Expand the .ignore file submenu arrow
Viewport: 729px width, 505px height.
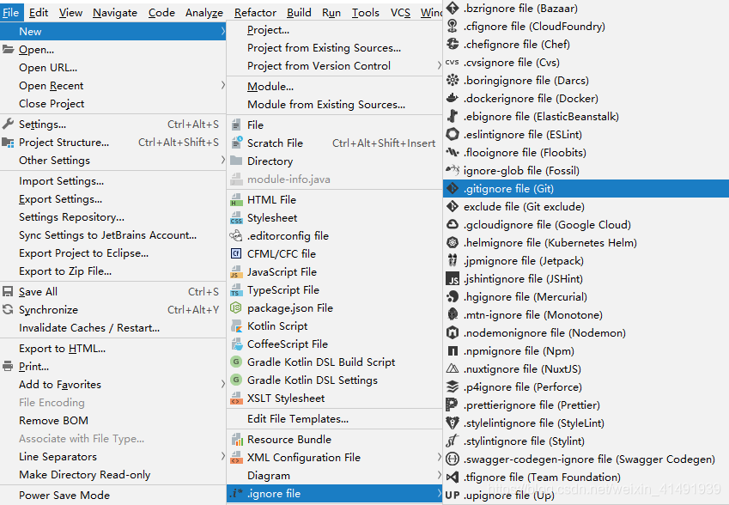[439, 493]
